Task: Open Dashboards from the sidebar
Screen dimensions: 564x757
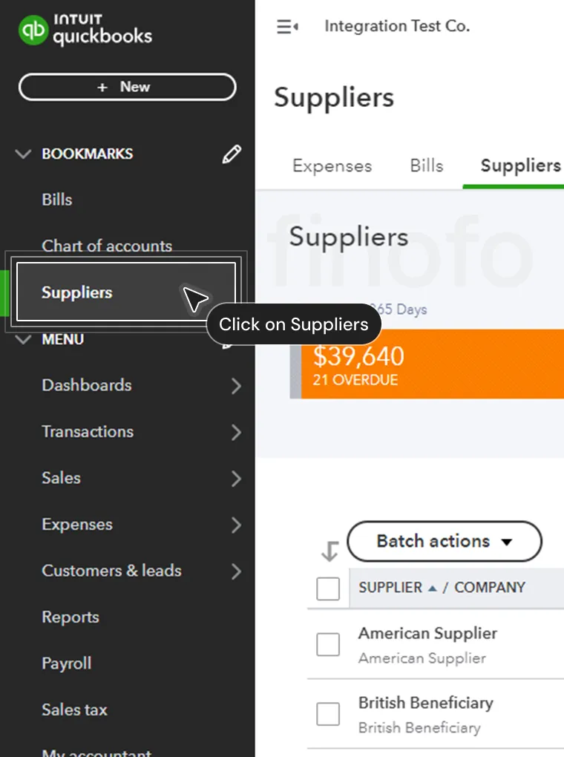Action: click(x=86, y=385)
